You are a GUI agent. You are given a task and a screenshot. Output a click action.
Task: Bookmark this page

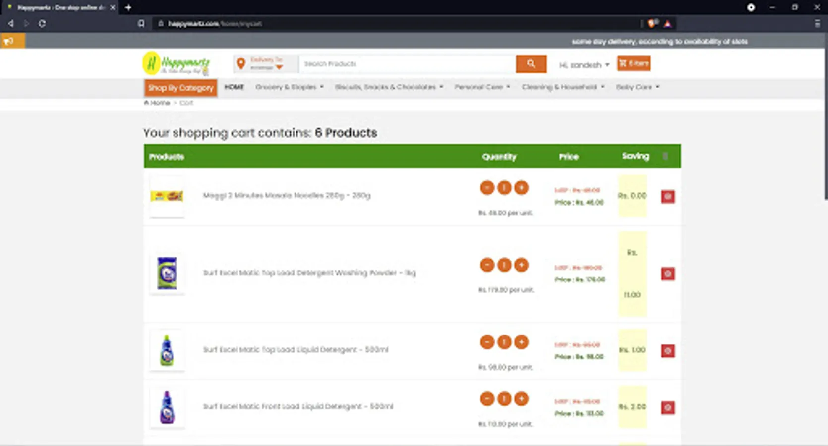point(141,23)
